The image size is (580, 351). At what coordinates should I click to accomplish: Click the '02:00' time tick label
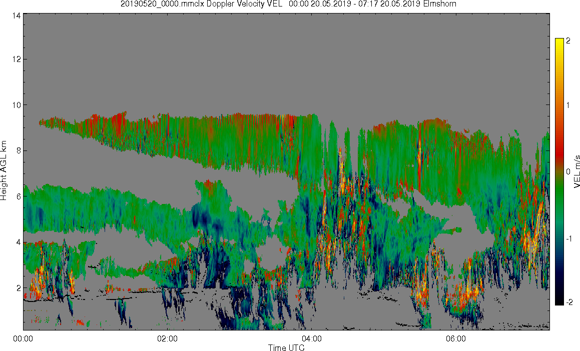tap(167, 338)
